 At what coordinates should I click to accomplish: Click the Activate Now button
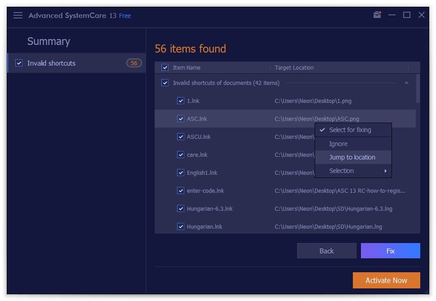[x=386, y=280]
